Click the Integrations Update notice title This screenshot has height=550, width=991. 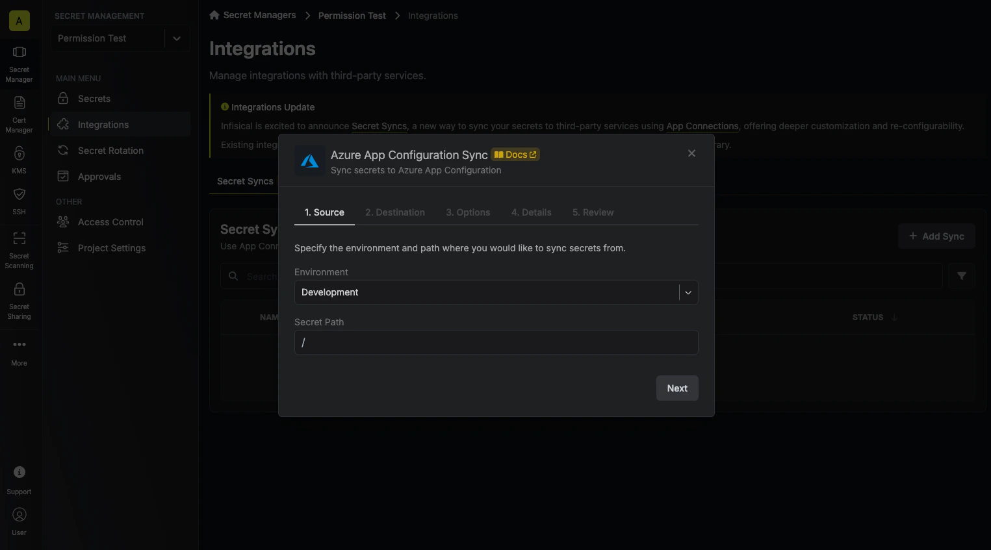273,107
